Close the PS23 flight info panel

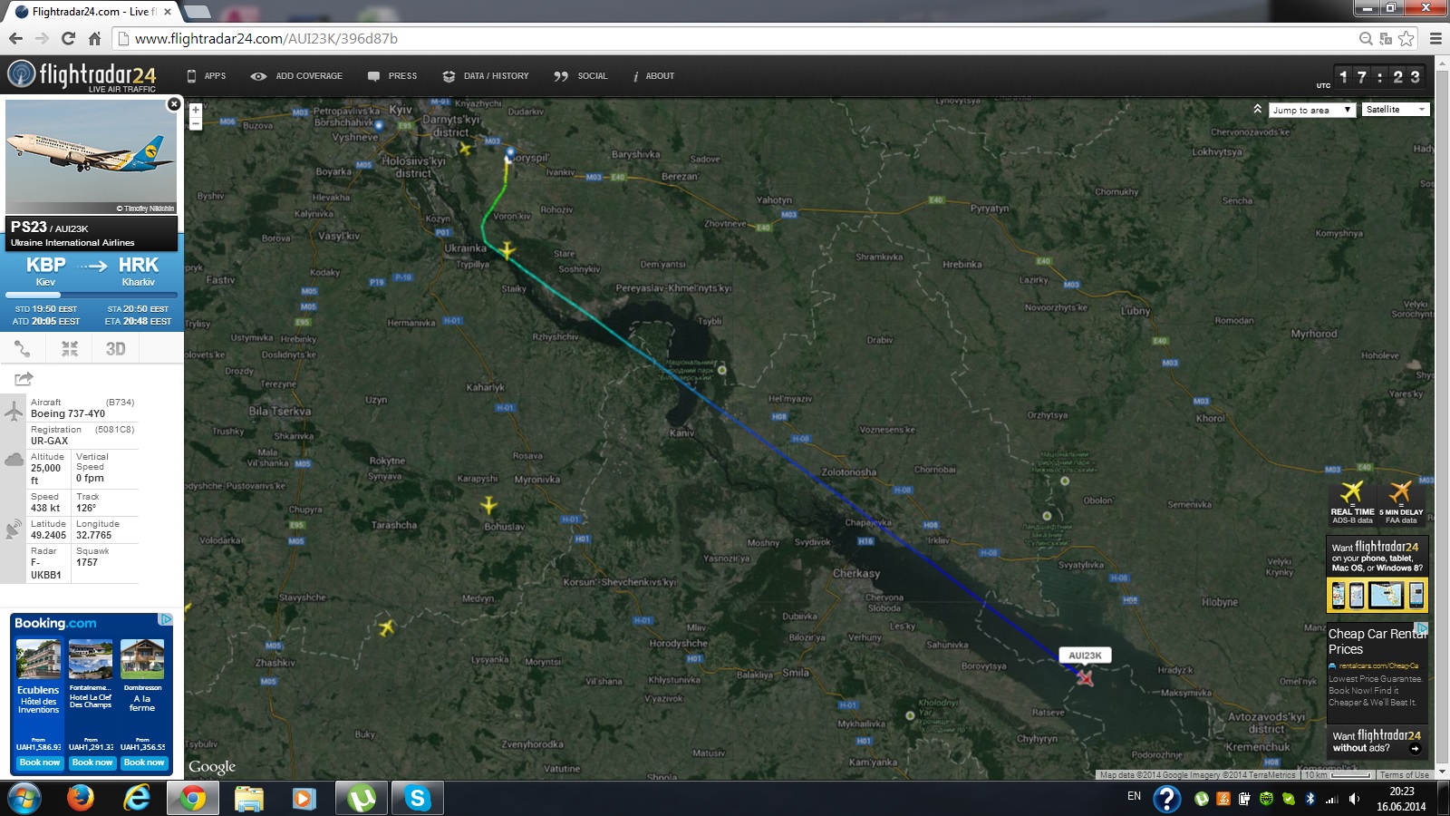point(174,104)
